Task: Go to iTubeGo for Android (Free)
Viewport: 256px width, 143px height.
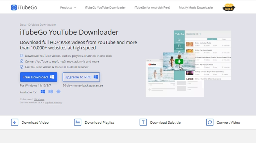Action: coord(152,8)
